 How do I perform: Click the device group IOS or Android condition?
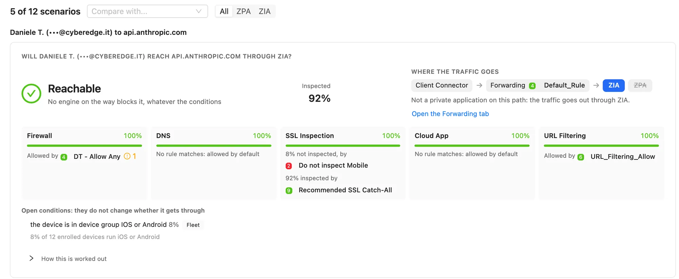[x=98, y=224]
